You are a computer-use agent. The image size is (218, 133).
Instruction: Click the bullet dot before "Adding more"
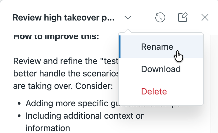(20, 103)
